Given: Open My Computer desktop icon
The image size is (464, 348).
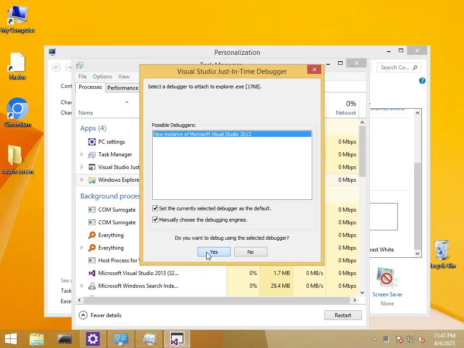Looking at the screenshot, I should (x=18, y=19).
